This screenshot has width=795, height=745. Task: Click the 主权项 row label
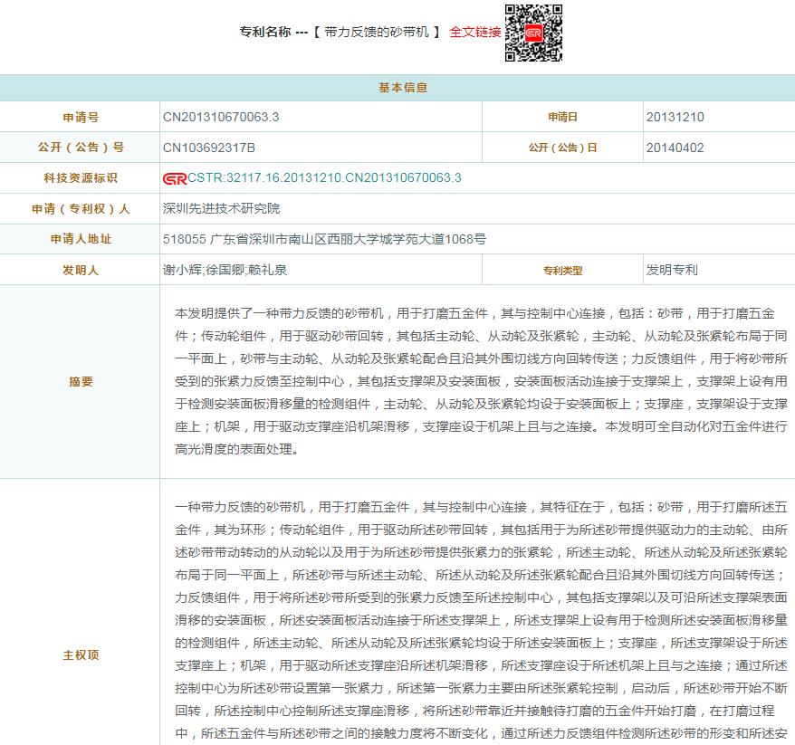click(x=81, y=655)
